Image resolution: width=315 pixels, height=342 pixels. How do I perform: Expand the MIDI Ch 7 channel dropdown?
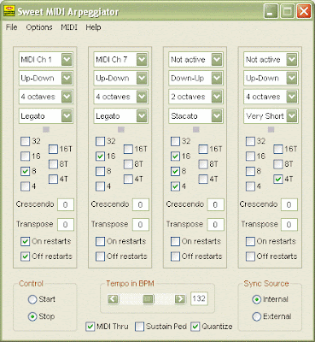point(142,60)
